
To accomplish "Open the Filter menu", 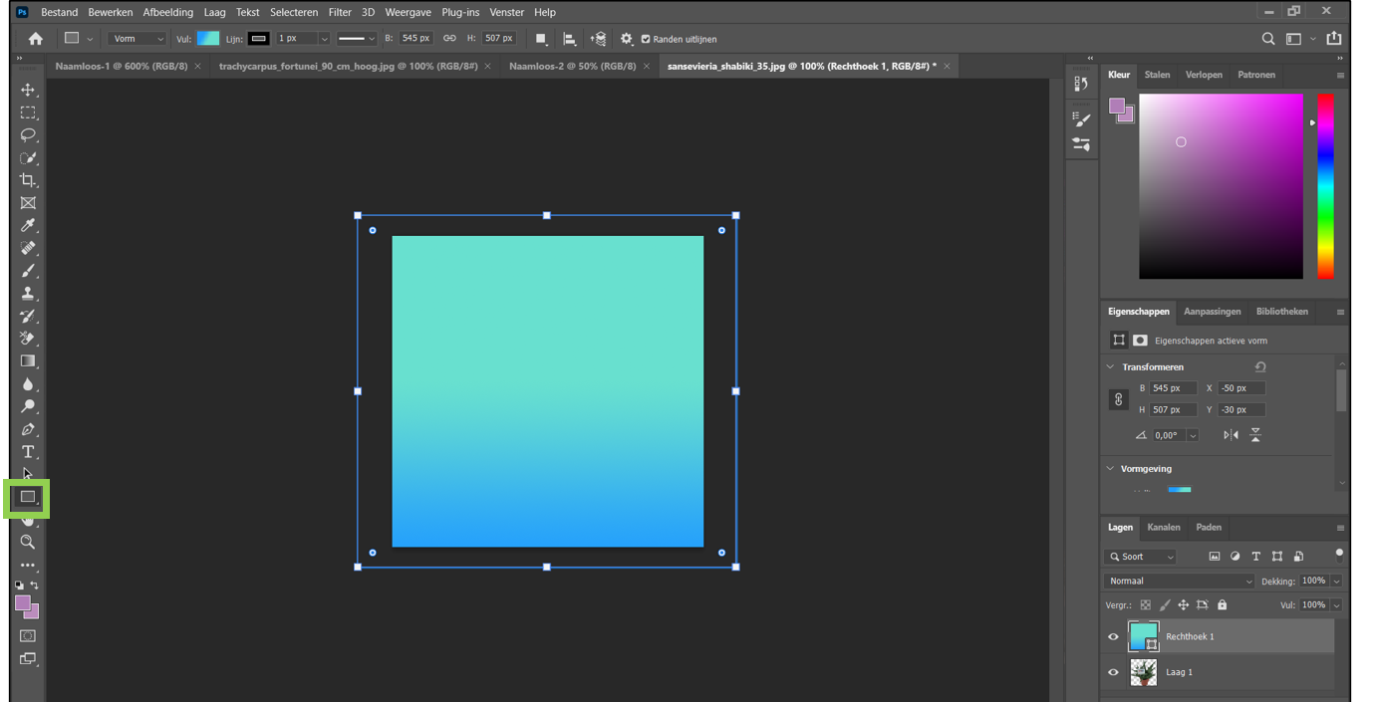I will coord(340,12).
